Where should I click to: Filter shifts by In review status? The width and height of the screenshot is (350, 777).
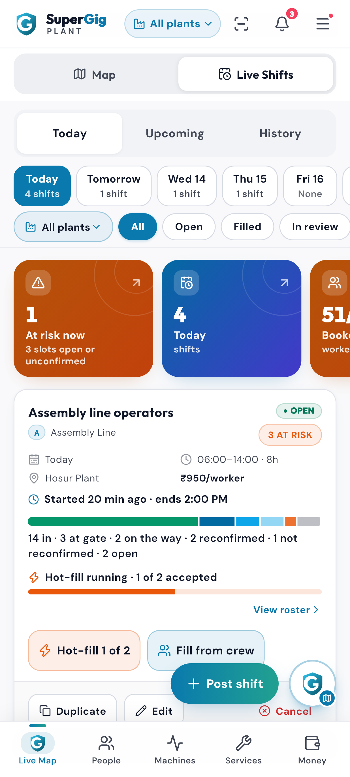point(315,227)
